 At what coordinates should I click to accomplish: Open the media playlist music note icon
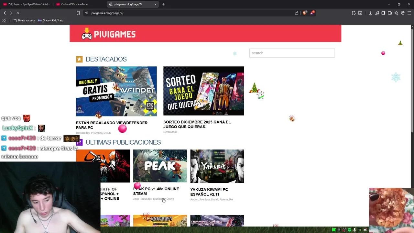point(377,13)
